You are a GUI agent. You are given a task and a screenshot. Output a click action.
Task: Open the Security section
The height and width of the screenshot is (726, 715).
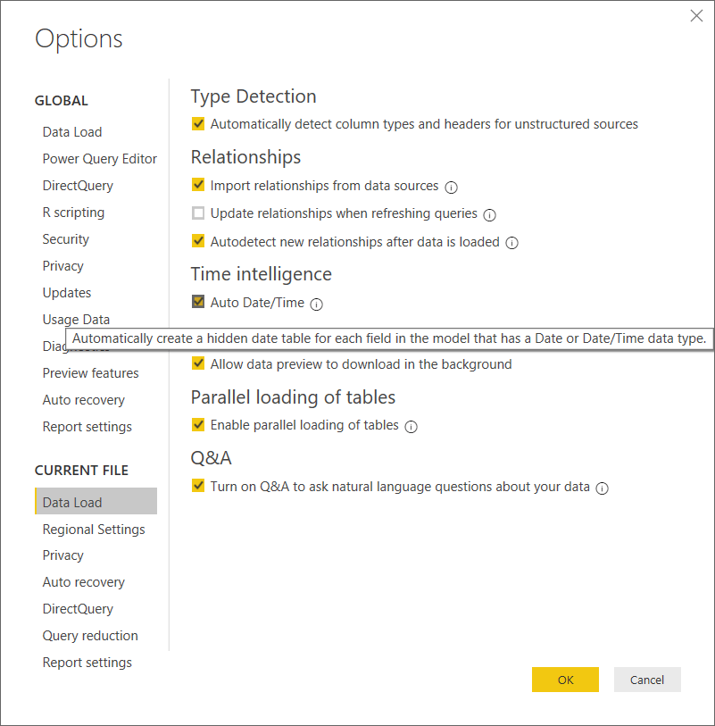pos(66,239)
